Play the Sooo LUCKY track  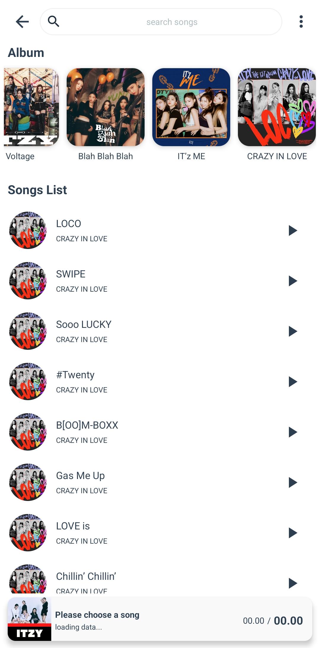pyautogui.click(x=293, y=331)
